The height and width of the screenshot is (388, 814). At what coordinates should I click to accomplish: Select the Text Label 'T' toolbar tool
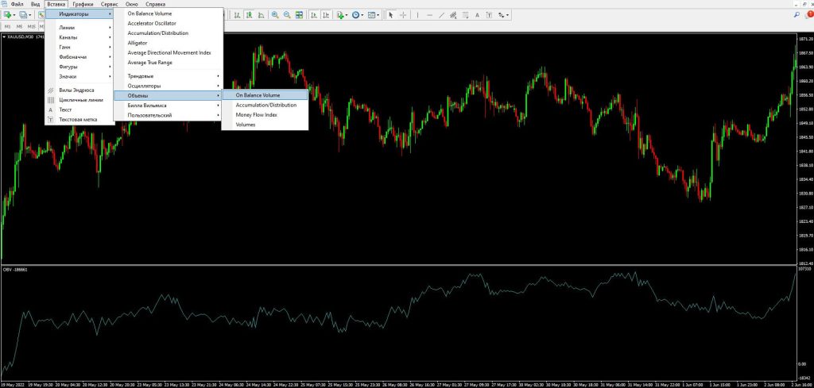pos(489,15)
